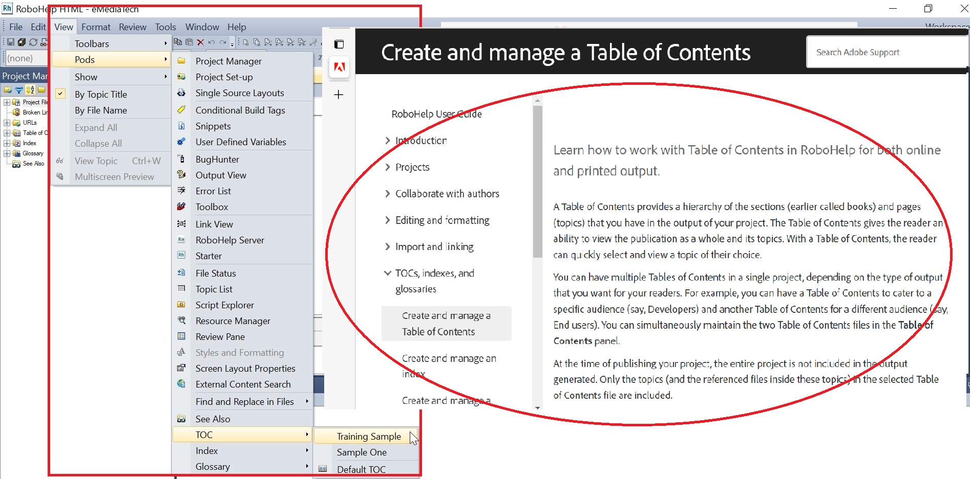
Task: Expand Collaborate with authors section
Action: 388,194
